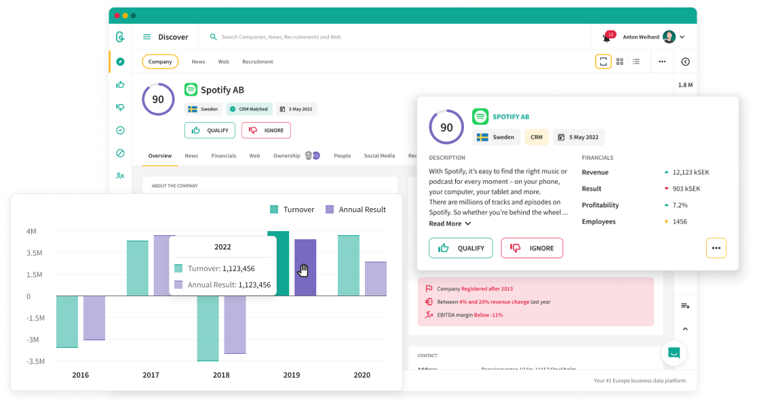
Task: Click the Employees value 1456
Action: [x=680, y=222]
